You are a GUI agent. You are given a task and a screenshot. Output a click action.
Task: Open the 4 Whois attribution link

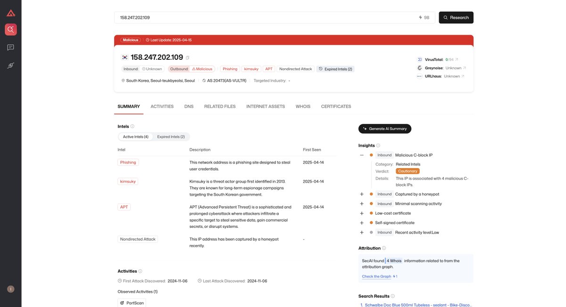coord(394,261)
